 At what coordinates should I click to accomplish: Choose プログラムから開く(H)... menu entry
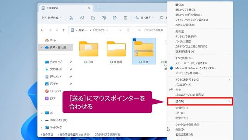(x=188, y=73)
